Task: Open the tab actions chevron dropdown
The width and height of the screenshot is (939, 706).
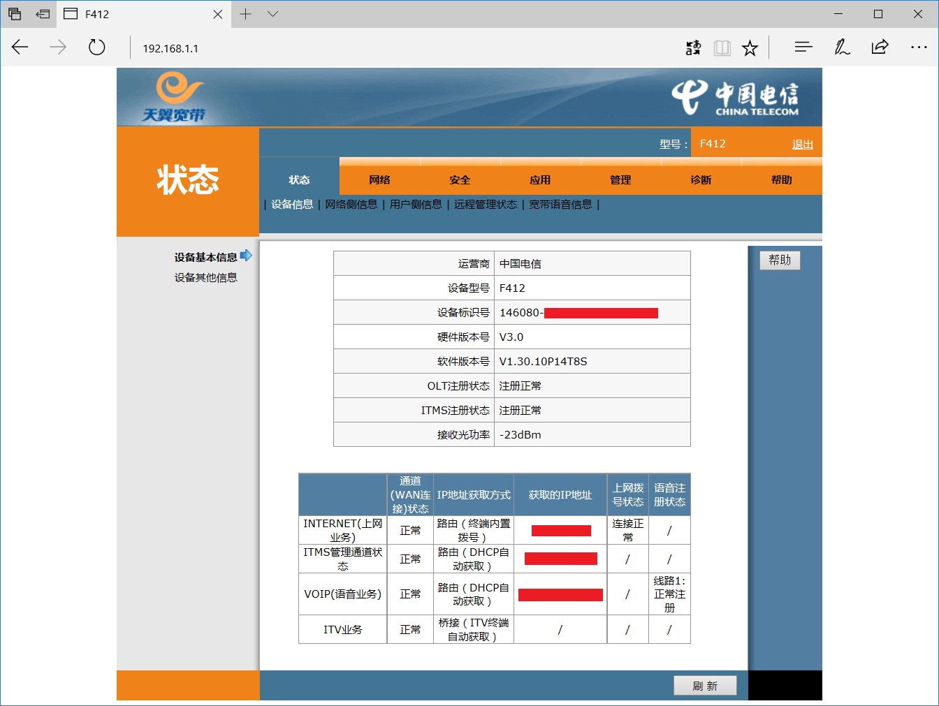Action: coord(272,14)
